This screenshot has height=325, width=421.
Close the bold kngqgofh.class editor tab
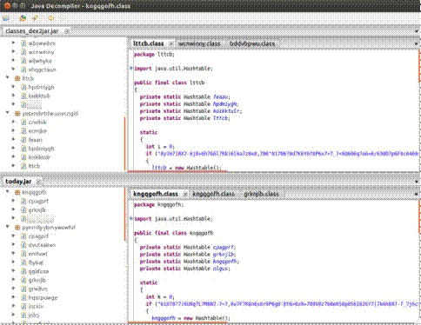click(185, 194)
